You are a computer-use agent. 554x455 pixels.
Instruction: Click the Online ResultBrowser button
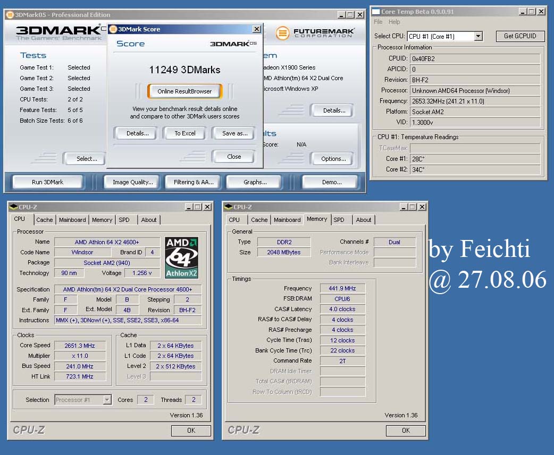[185, 91]
